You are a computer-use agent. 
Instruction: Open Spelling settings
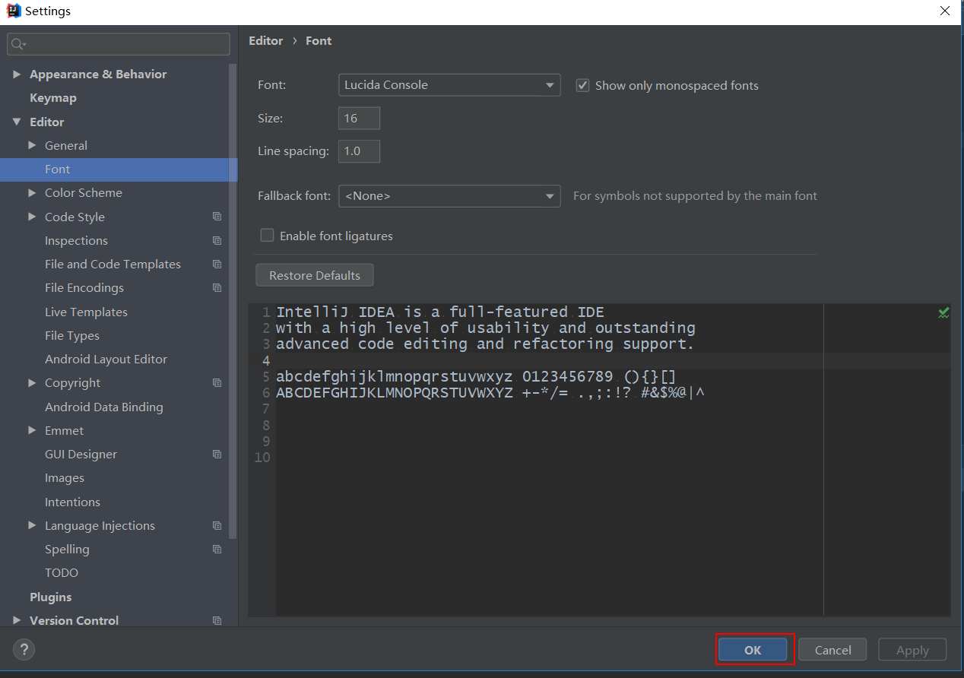pos(67,550)
